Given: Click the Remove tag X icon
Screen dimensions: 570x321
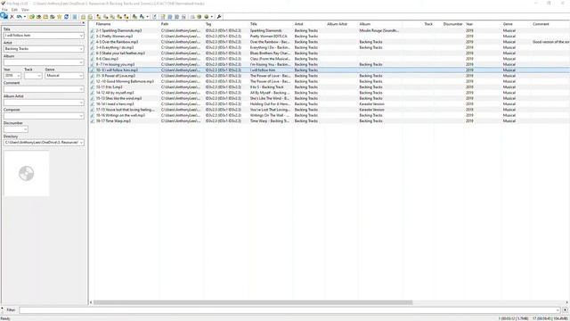Looking at the screenshot, I should [x=12, y=17].
